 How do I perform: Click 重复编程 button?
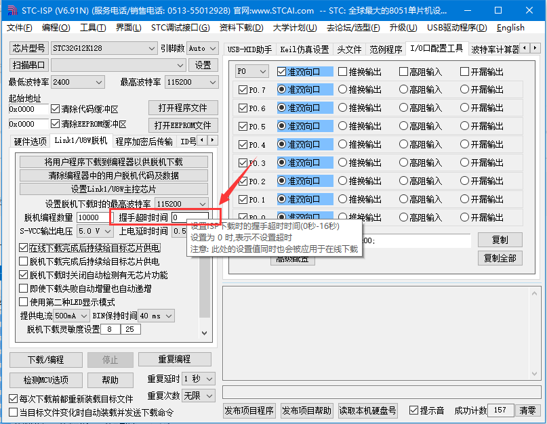click(x=174, y=359)
